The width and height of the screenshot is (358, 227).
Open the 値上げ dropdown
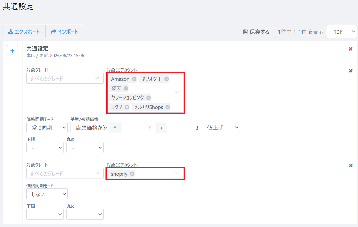[x=221, y=127]
